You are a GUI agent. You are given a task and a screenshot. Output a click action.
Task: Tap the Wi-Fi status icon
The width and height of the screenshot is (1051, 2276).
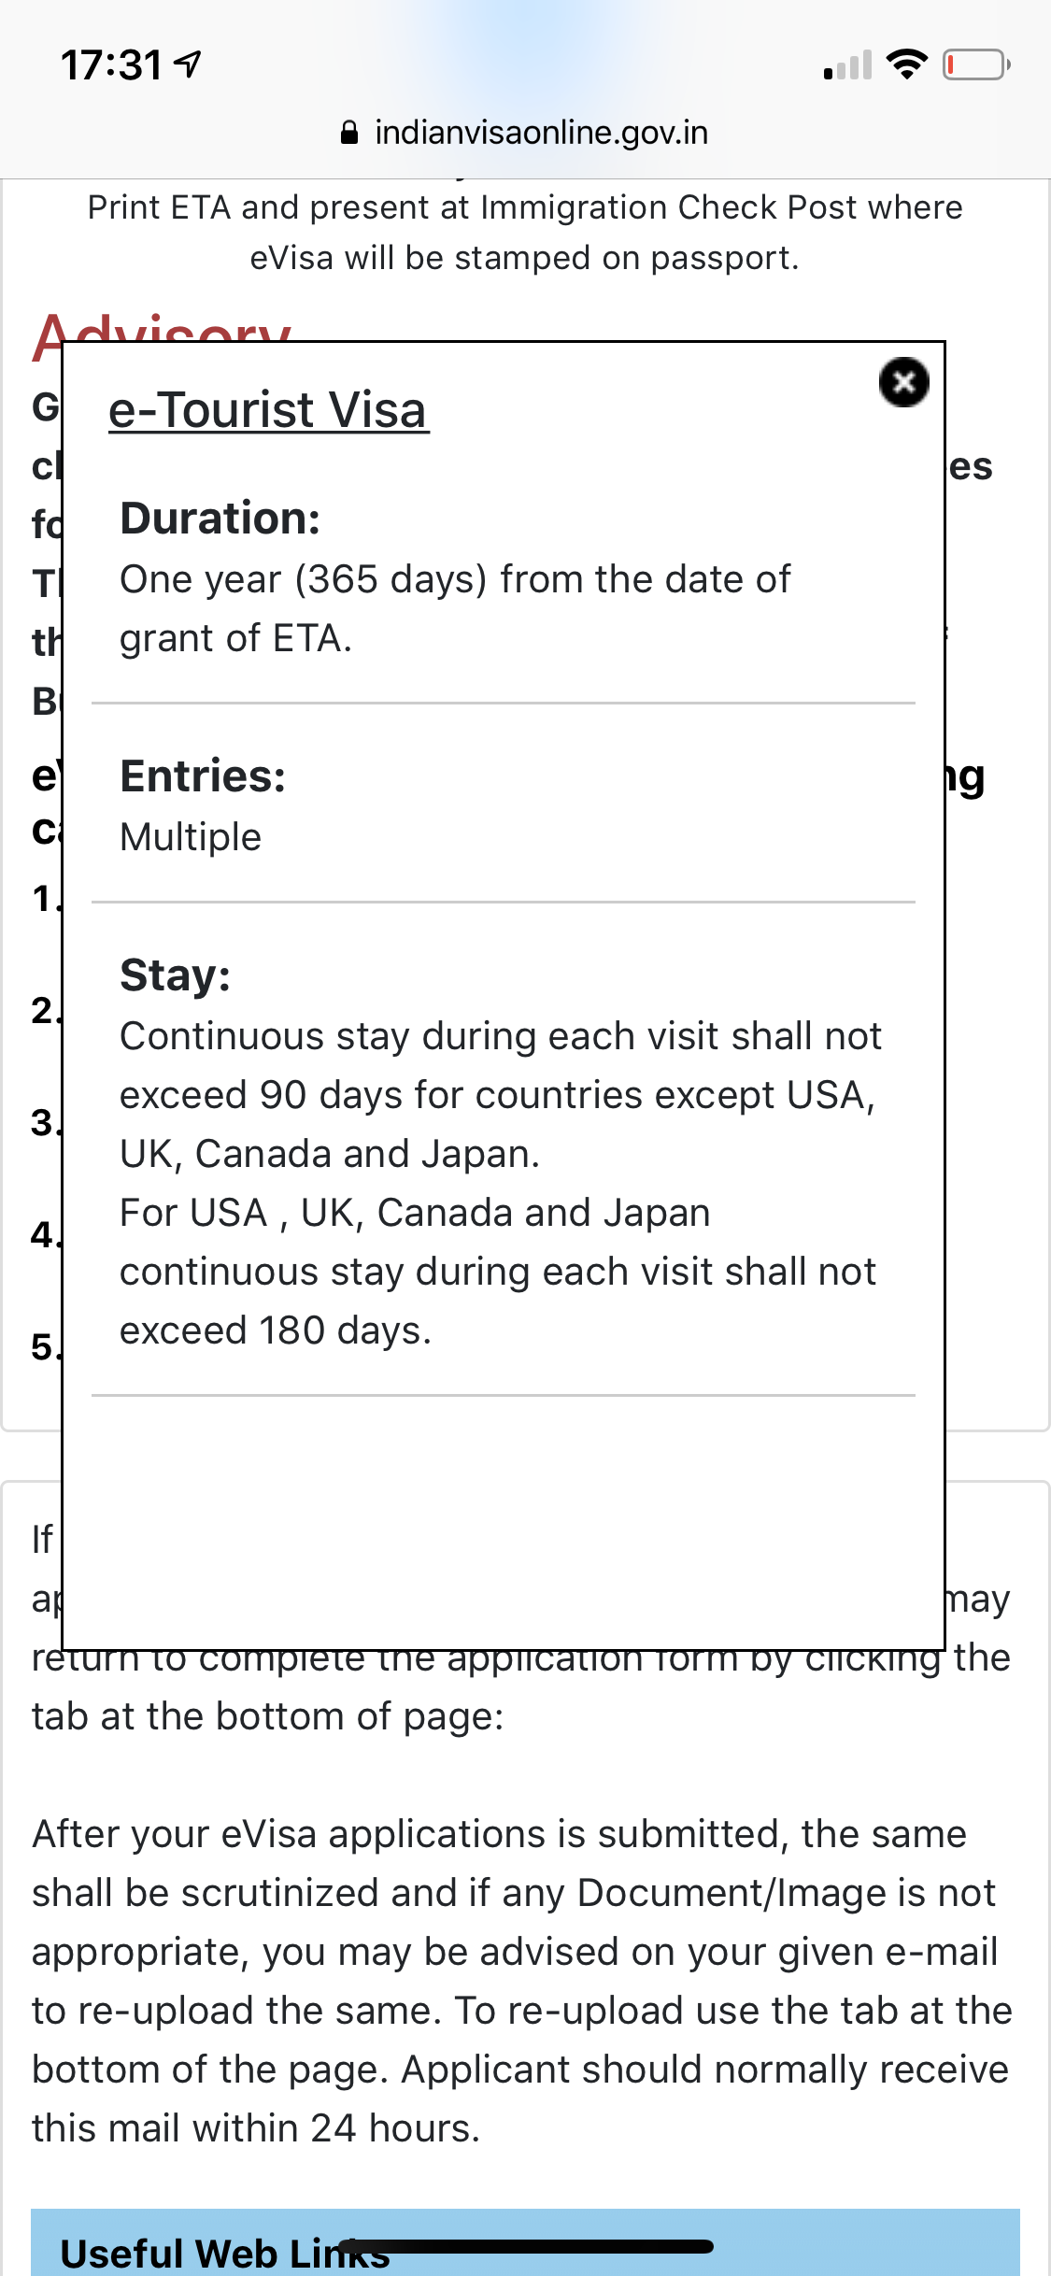906,64
